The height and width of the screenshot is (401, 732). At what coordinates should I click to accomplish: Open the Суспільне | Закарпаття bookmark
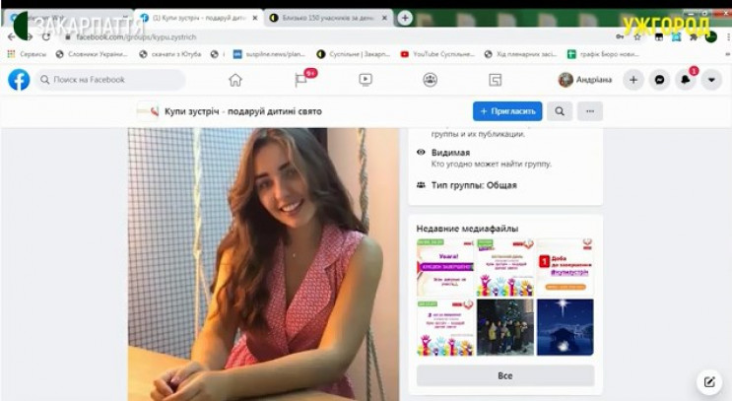click(x=354, y=54)
